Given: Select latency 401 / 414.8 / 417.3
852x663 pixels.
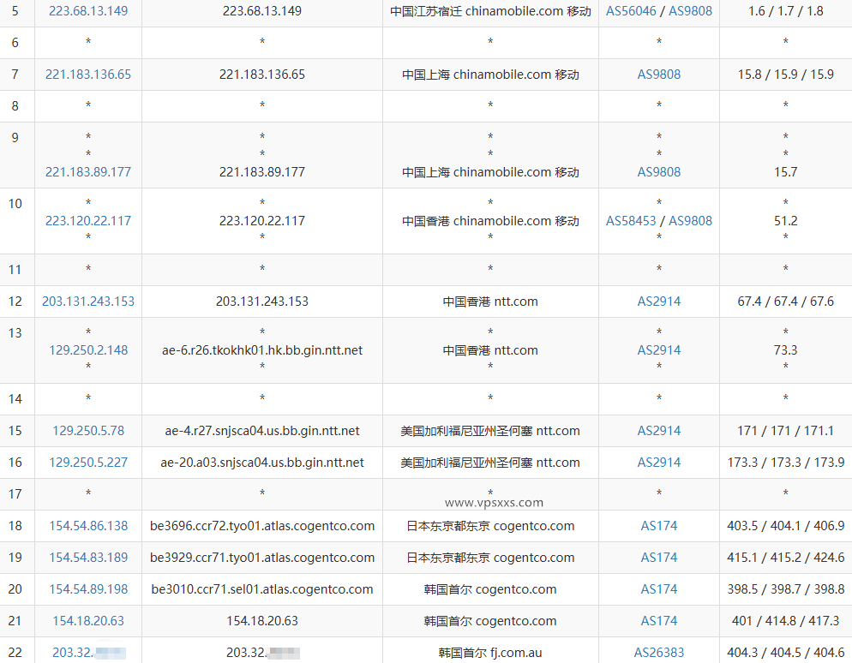Looking at the screenshot, I should click(x=785, y=621).
